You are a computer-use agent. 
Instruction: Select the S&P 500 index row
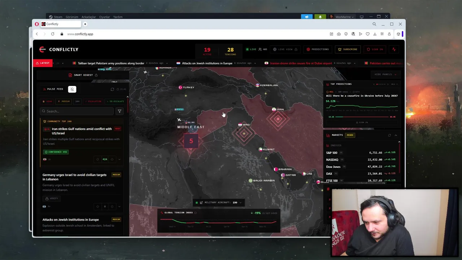pyautogui.click(x=361, y=153)
